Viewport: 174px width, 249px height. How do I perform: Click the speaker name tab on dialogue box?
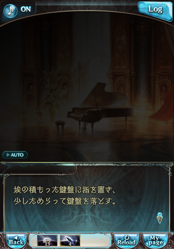pos(40,170)
